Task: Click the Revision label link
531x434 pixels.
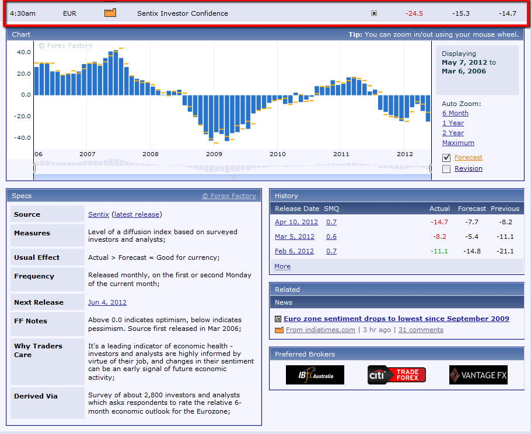Action: pos(469,168)
